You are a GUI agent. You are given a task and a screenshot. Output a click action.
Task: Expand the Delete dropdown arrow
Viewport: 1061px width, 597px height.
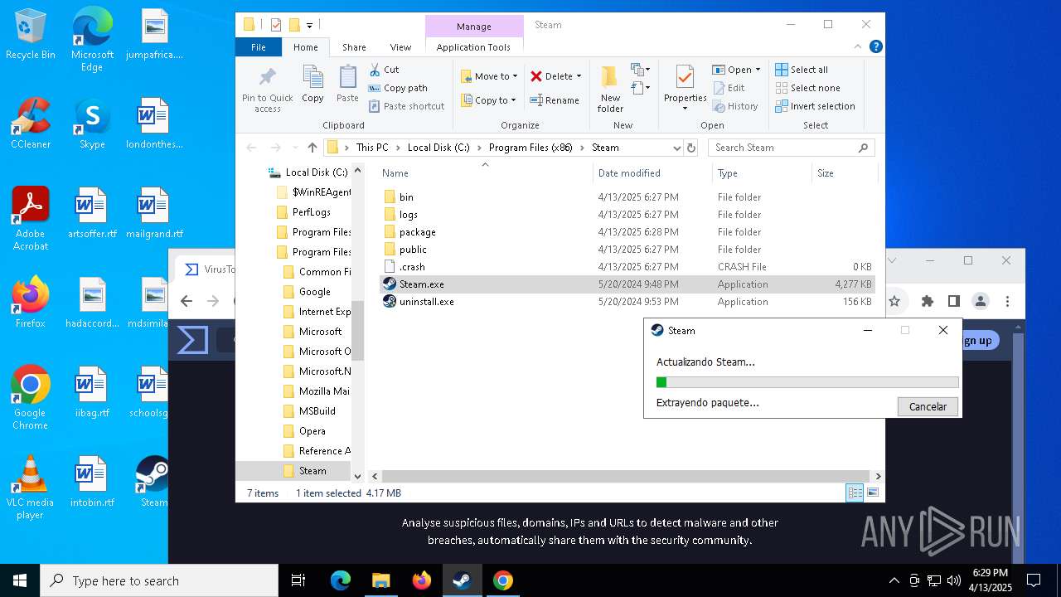(x=579, y=76)
